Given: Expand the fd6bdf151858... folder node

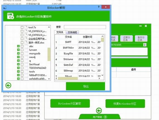Looking at the screenshot, I should point(18,75).
